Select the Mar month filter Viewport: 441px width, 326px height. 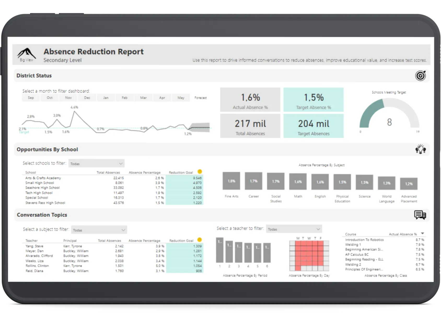[x=143, y=98]
